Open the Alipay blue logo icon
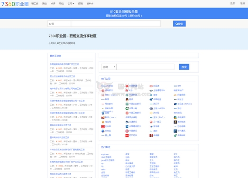 pyautogui.click(x=103, y=131)
